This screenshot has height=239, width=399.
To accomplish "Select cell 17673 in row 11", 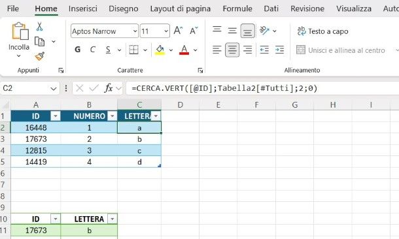I will (x=36, y=231).
